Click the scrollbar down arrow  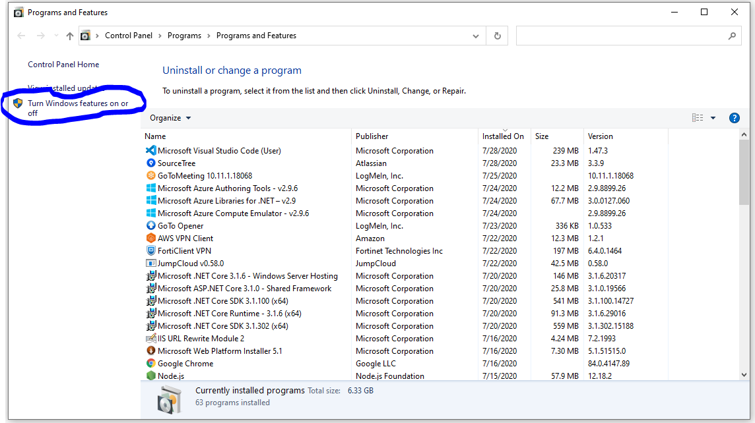[x=744, y=375]
